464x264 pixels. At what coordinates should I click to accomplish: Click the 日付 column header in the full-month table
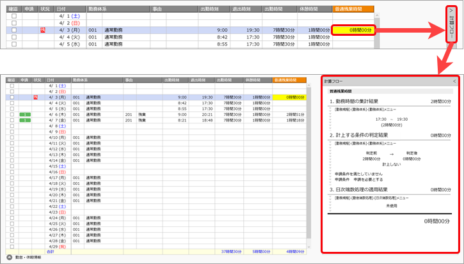coord(58,80)
